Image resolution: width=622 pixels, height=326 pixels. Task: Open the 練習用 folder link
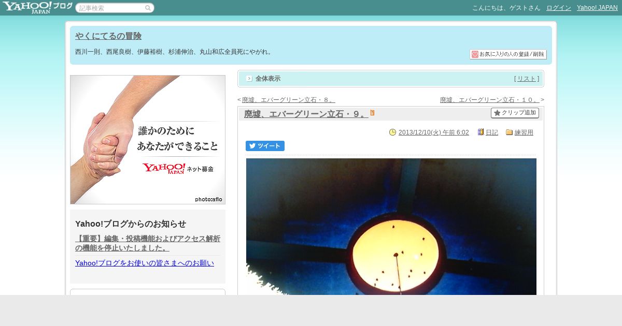(x=524, y=132)
